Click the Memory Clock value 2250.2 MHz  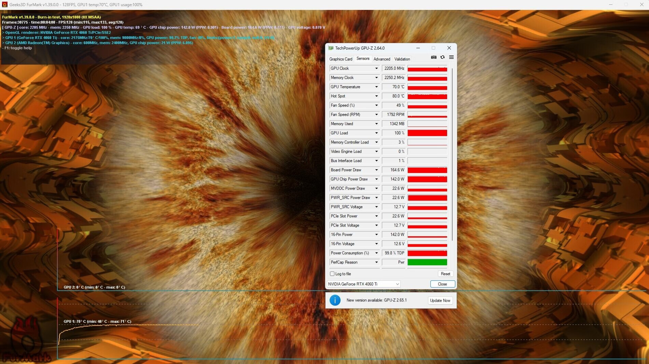pyautogui.click(x=393, y=78)
